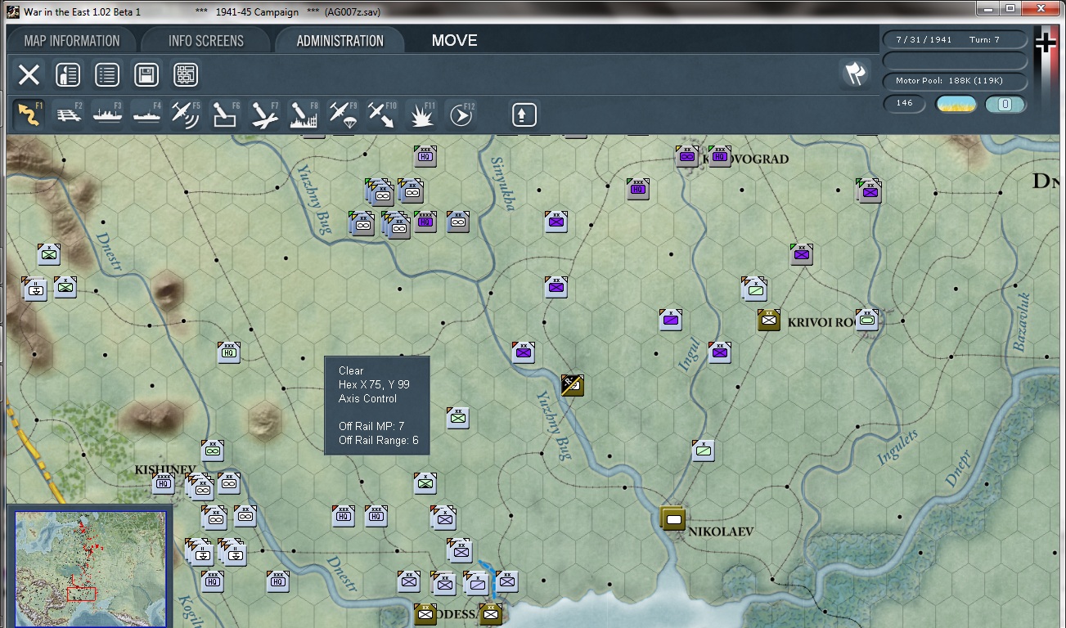
Task: Save the game with the floppy disk icon
Action: (146, 75)
